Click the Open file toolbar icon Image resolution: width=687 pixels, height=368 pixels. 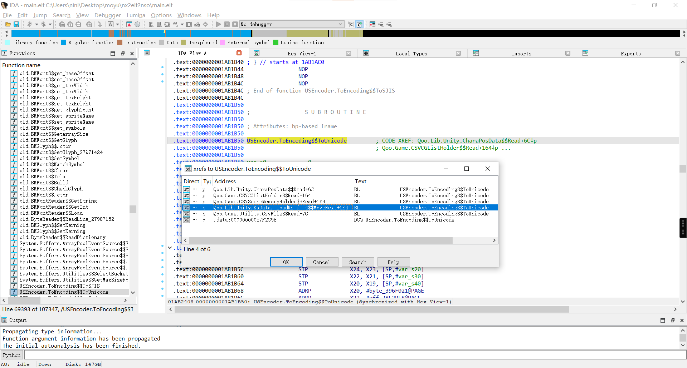click(8, 24)
